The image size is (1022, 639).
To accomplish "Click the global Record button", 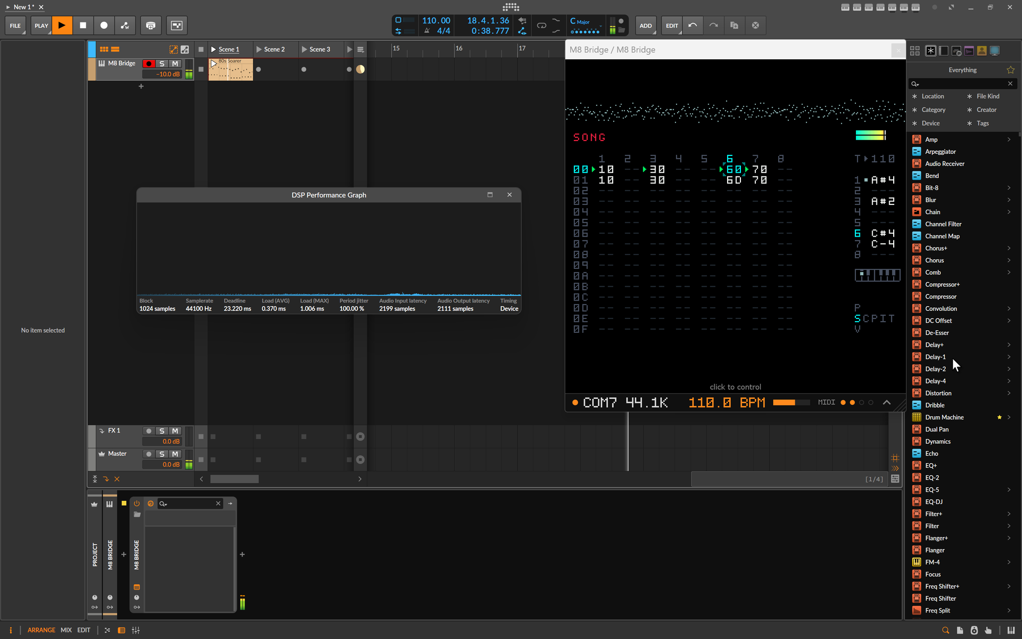I will [104, 25].
